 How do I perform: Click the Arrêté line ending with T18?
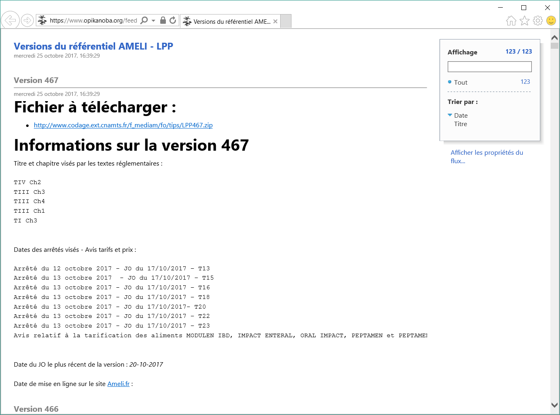tap(112, 297)
